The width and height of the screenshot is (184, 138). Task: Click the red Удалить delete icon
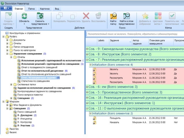(x=86, y=16)
